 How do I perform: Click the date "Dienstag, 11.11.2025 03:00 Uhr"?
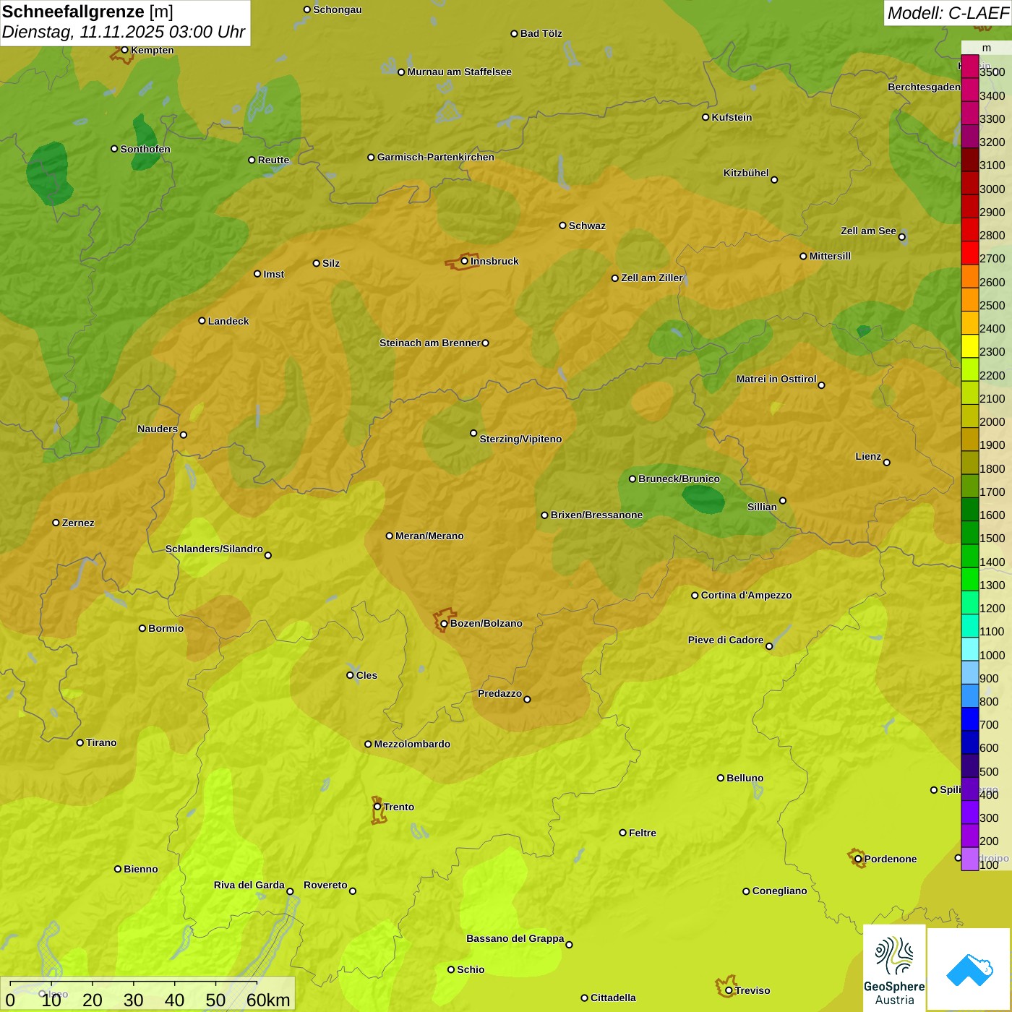click(x=124, y=32)
